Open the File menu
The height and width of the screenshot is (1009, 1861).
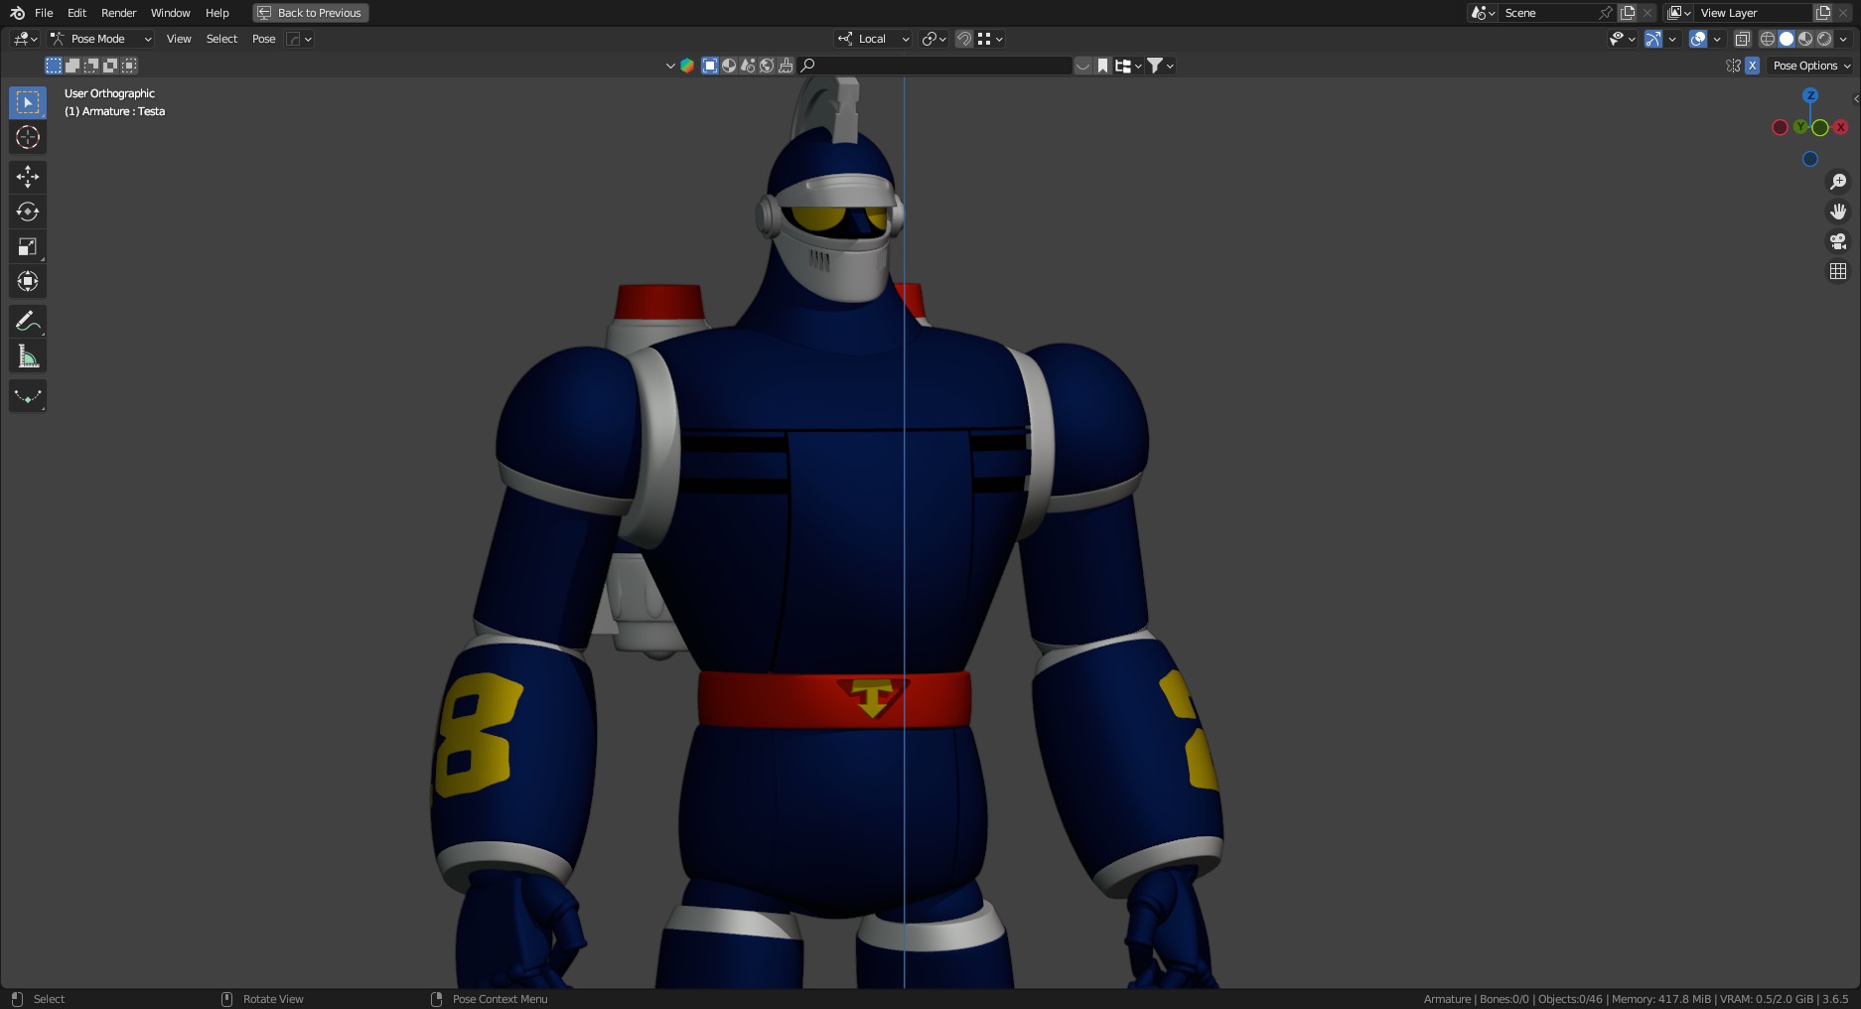[x=44, y=13]
